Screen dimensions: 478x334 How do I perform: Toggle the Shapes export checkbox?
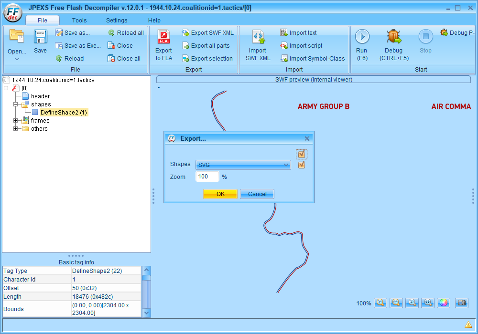[302, 165]
